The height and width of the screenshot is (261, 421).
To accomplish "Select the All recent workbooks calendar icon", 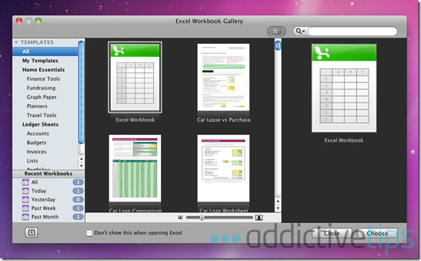I will tap(26, 182).
